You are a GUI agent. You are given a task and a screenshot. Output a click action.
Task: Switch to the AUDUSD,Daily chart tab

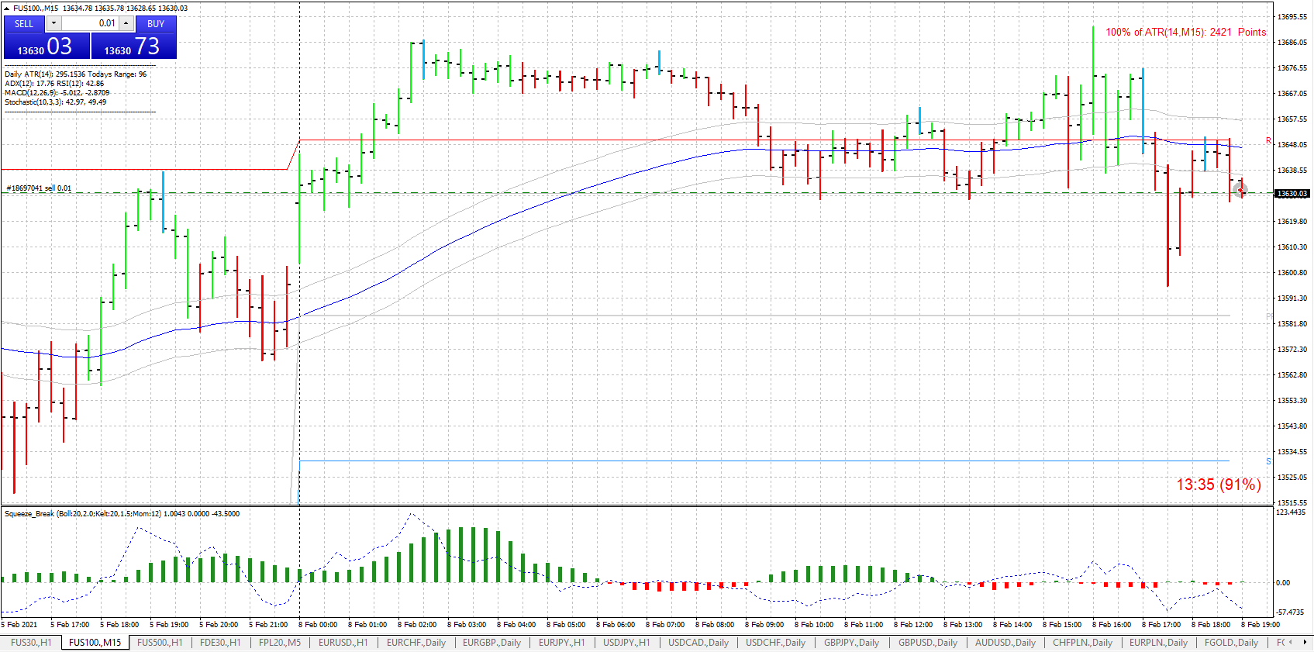pos(1005,643)
